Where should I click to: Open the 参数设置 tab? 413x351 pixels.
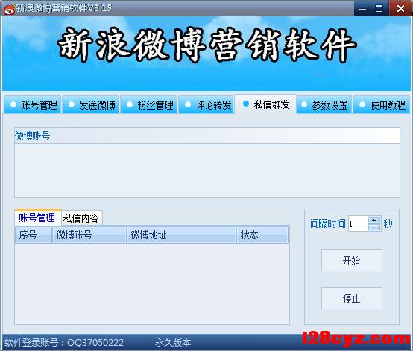coord(324,105)
